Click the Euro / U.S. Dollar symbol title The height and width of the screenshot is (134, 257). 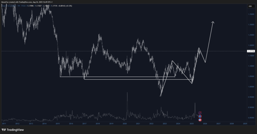[x=10, y=6]
